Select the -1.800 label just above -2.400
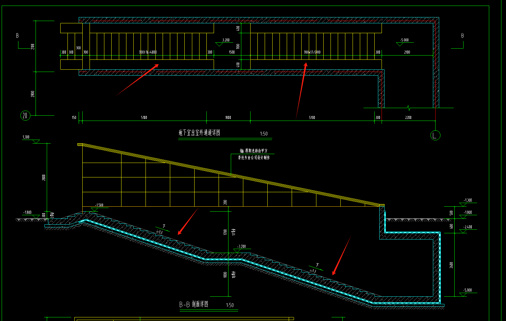 tap(468, 213)
